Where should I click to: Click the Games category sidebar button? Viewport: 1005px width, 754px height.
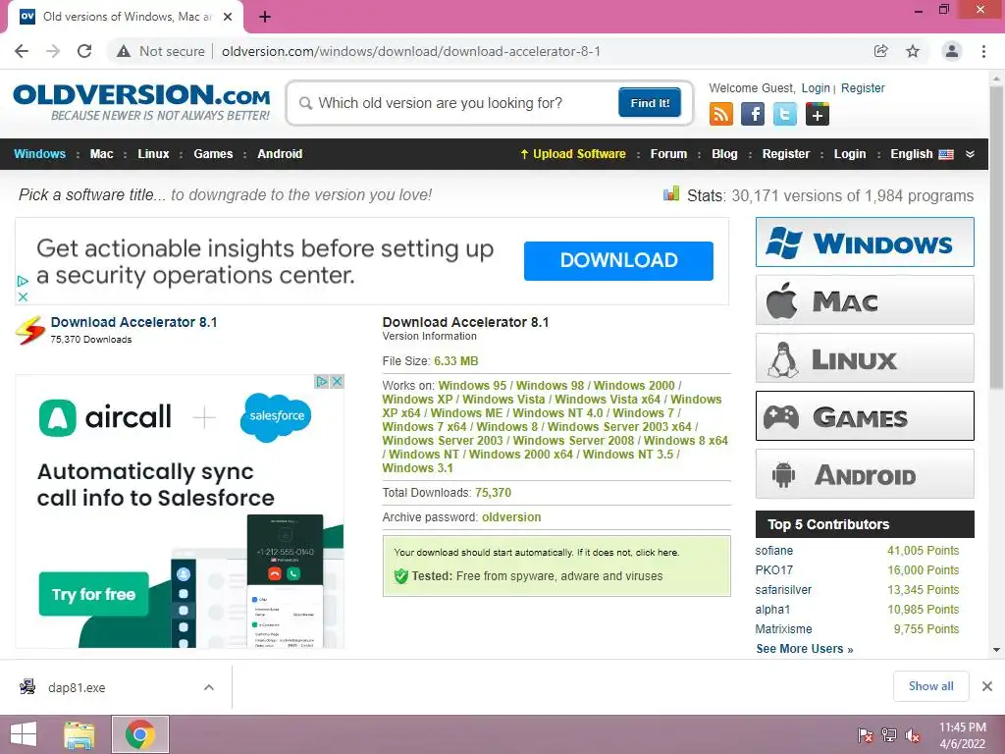(x=865, y=416)
